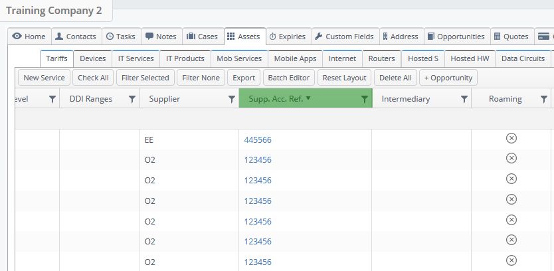Open the Data Circuits sub-tab
This screenshot has height=271, width=554.
coord(523,58)
